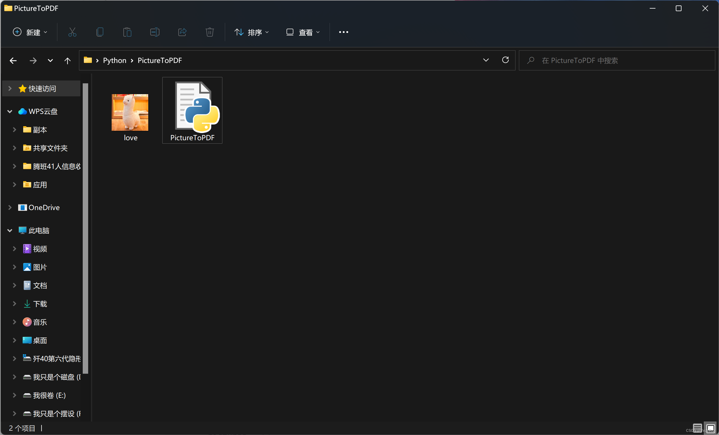
Task: Open the 查看 view menu
Action: tap(303, 32)
